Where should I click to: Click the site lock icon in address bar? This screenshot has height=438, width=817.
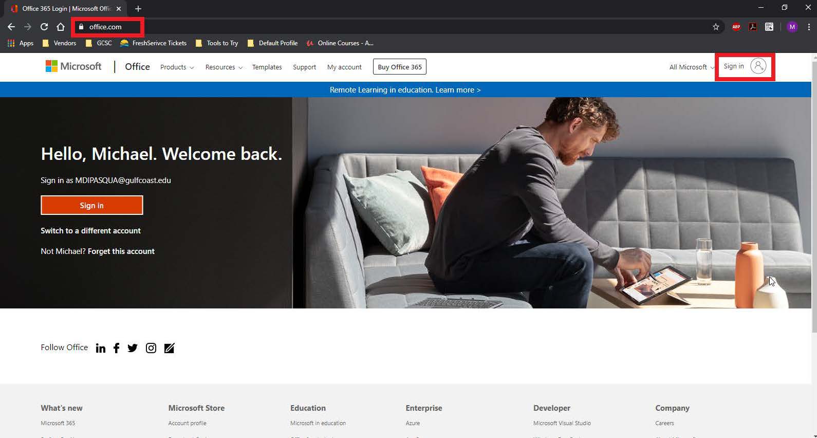coord(81,27)
